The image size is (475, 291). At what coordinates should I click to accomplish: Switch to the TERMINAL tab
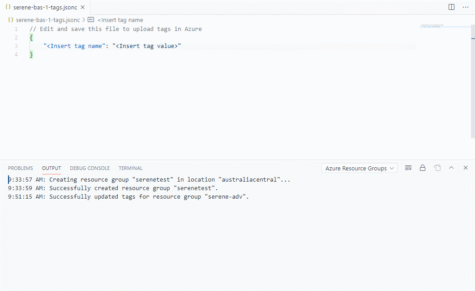click(130, 168)
